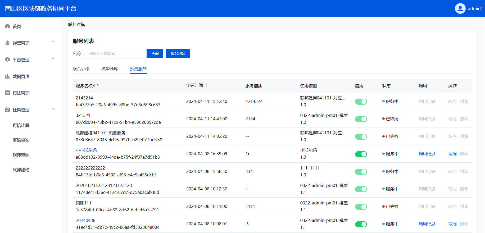The width and height of the screenshot is (485, 233).
Task: Focus the 名称 search input field
Action: (113, 53)
